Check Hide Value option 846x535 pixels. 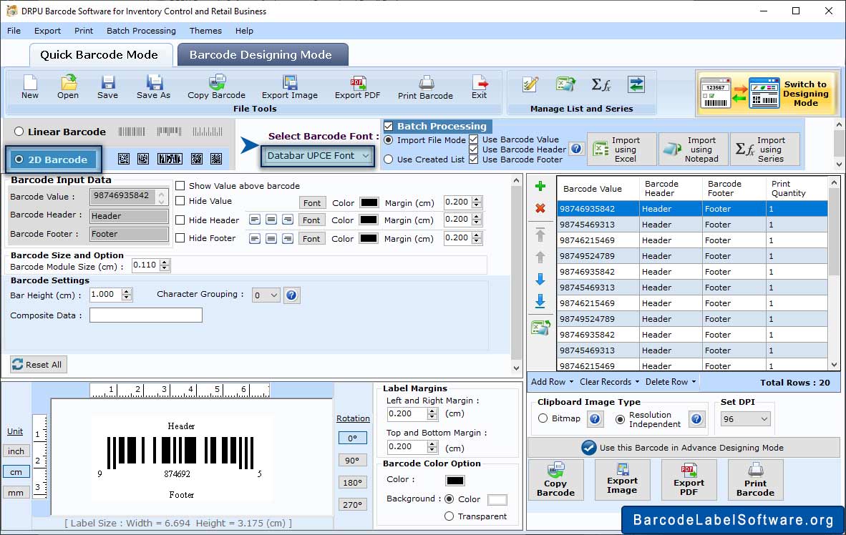pos(180,200)
